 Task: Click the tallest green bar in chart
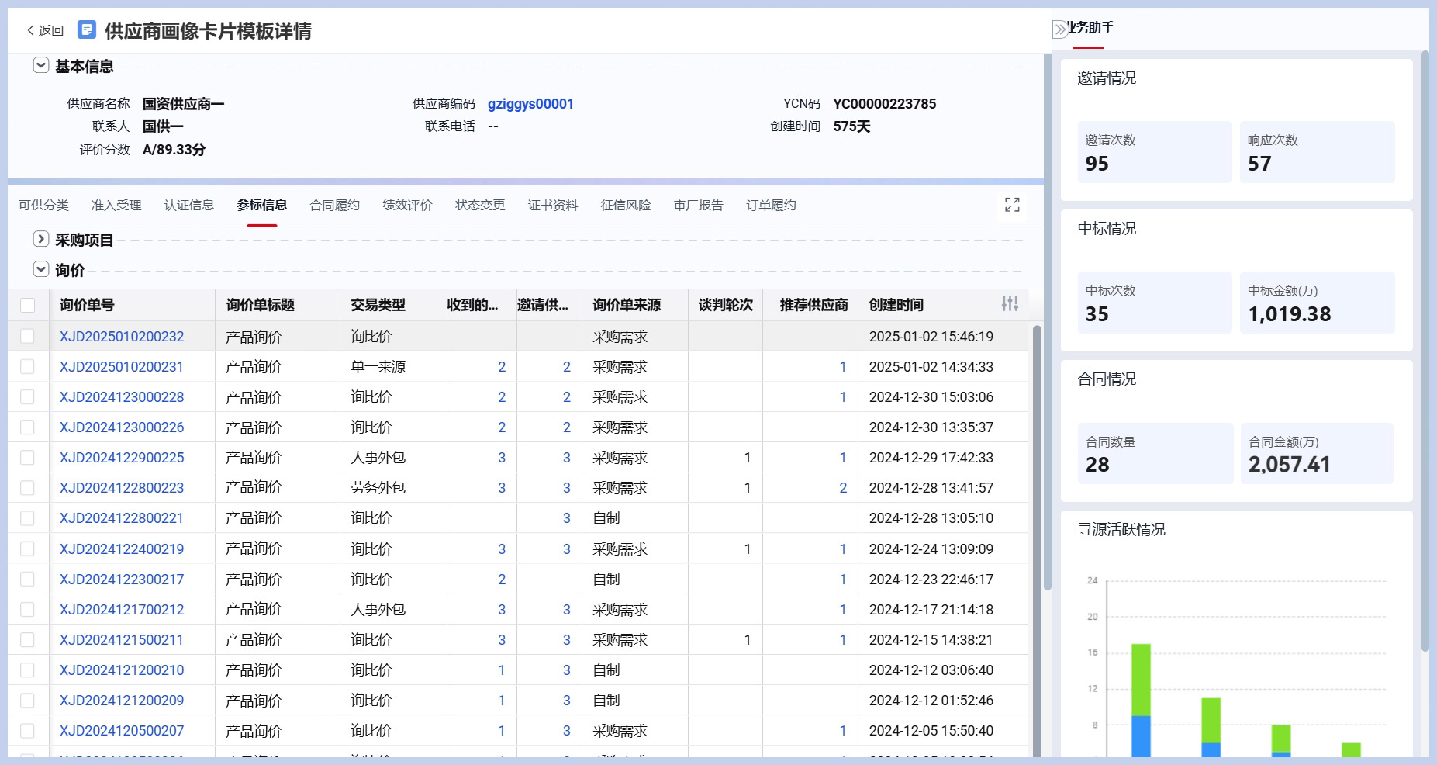click(x=1141, y=679)
